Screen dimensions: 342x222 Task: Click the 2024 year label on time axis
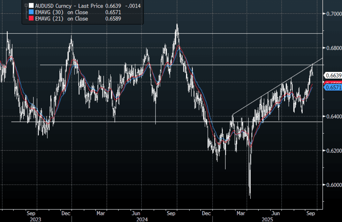coord(142,219)
